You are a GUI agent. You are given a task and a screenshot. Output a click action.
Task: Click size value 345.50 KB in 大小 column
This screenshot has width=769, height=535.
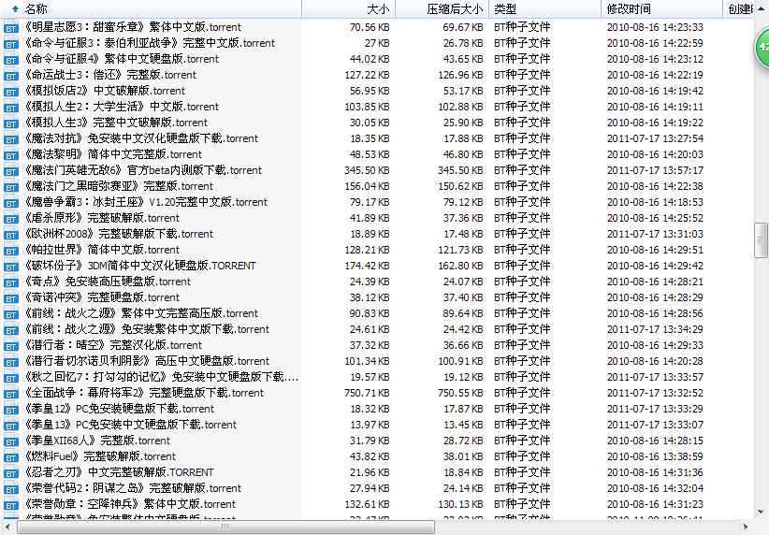(367, 170)
